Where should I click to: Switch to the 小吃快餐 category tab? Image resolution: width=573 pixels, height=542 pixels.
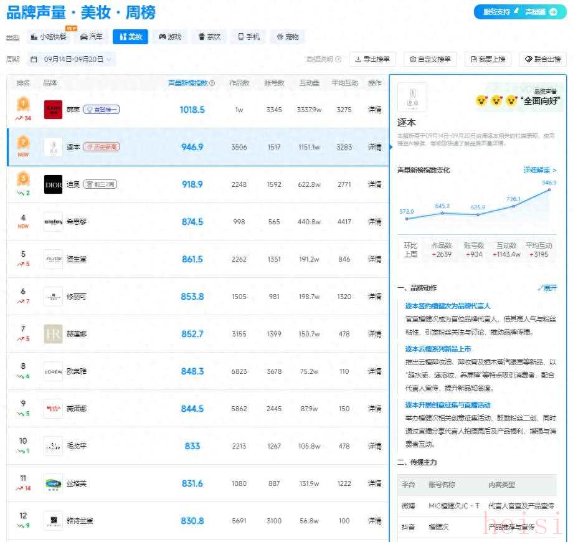point(49,37)
